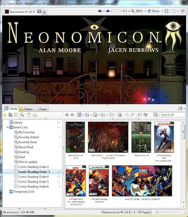This screenshot has height=217, width=188.
Task: Click the undo arrow icon
Action: 127,115
